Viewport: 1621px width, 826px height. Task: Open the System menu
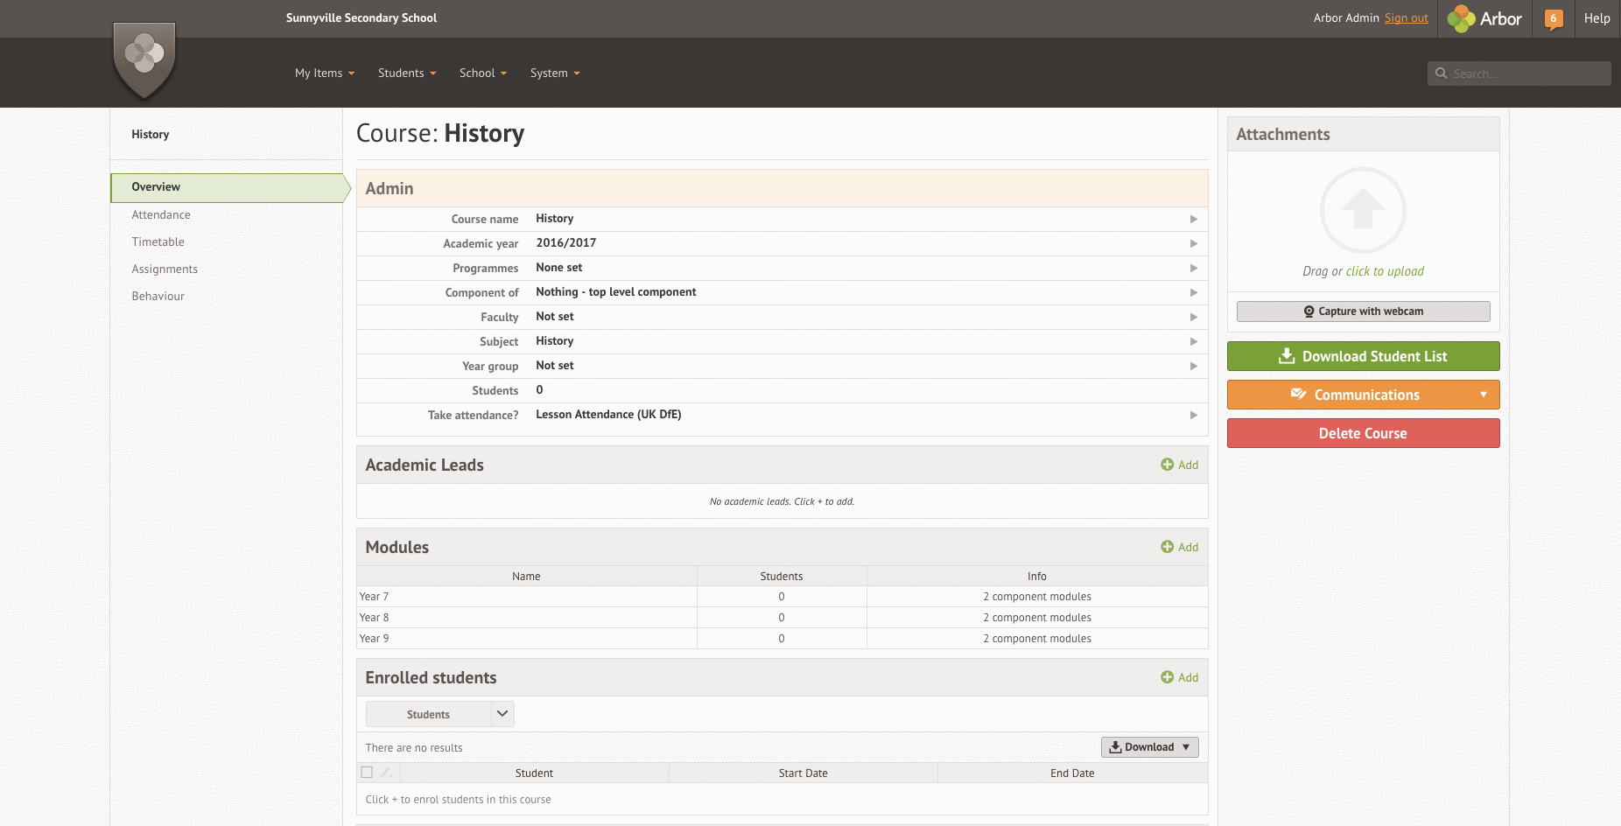click(x=555, y=73)
